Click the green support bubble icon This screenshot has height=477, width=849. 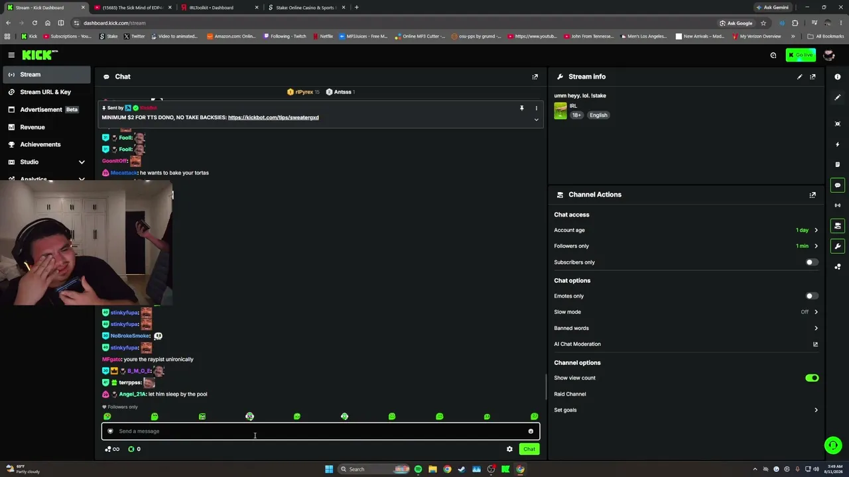tap(833, 445)
